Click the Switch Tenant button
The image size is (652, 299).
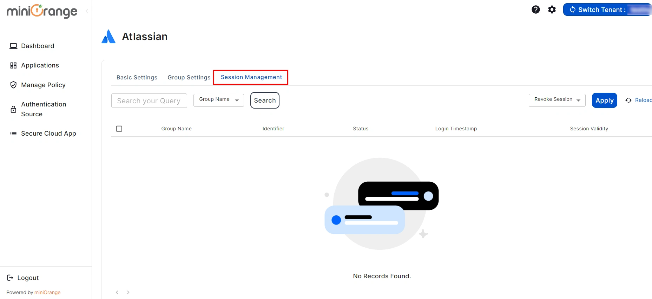[607, 9]
